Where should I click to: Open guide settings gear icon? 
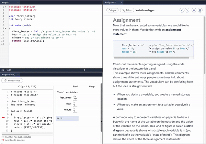pyautogui.click(x=194, y=10)
